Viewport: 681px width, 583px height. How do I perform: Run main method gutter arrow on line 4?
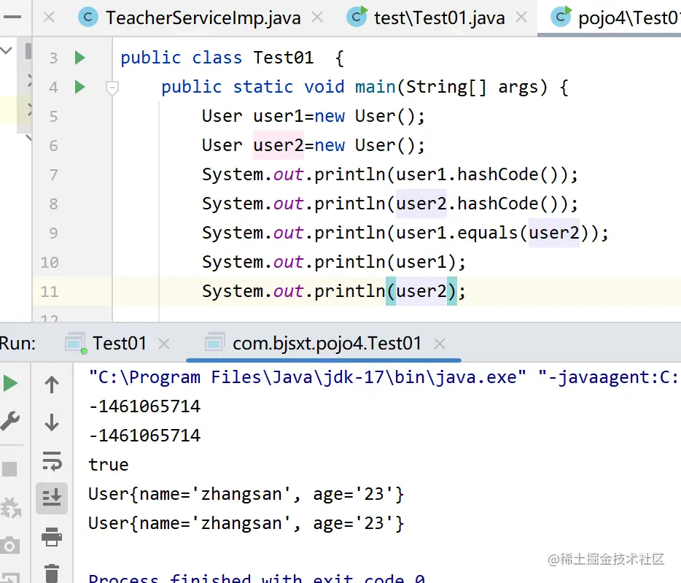click(x=79, y=87)
